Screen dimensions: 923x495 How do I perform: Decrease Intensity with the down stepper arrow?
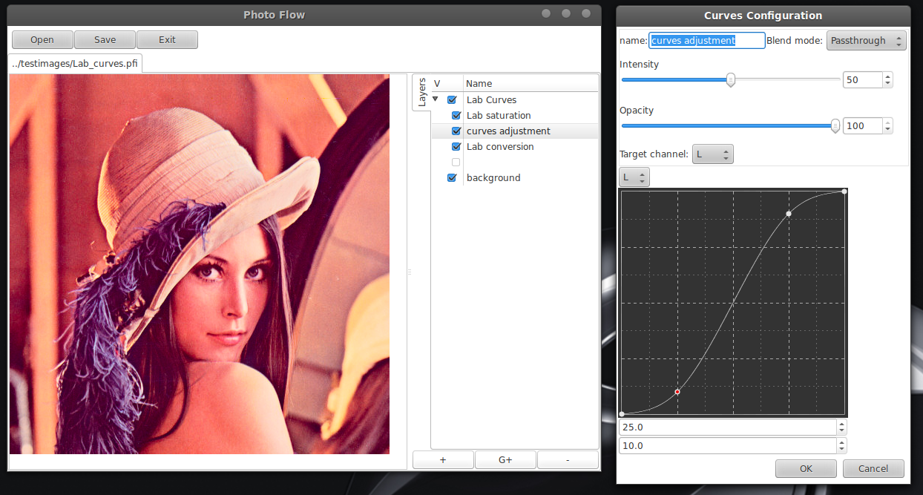pyautogui.click(x=887, y=84)
